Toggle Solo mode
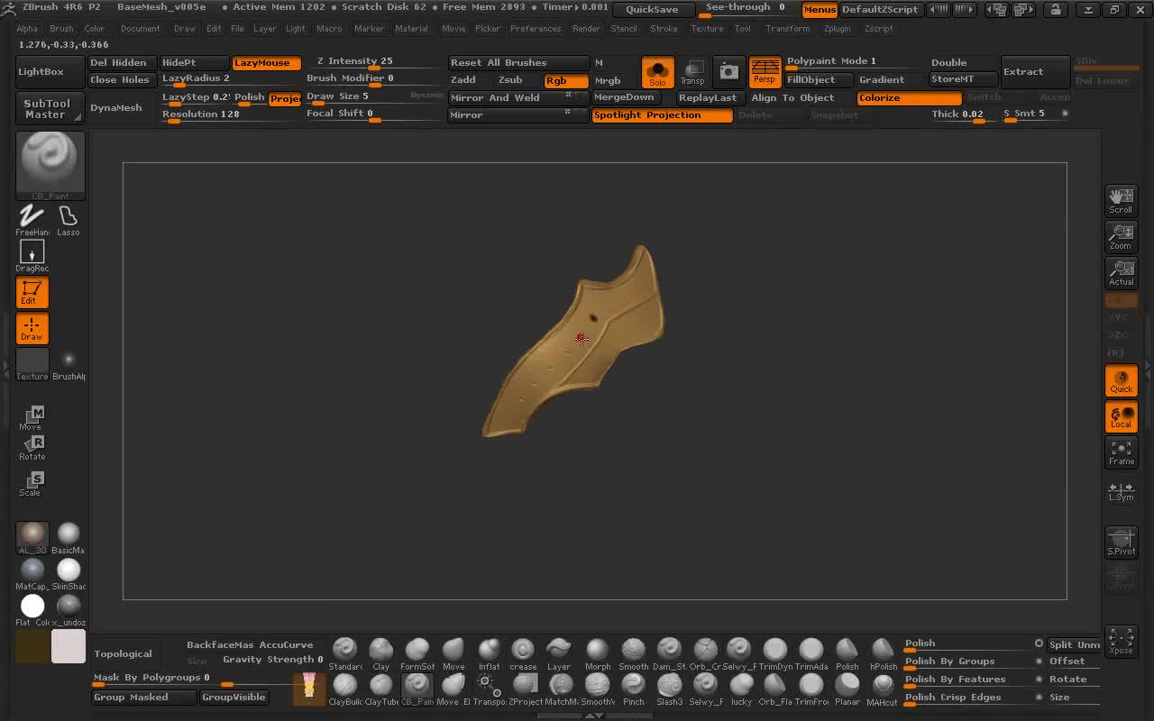Image resolution: width=1154 pixels, height=721 pixels. (657, 72)
